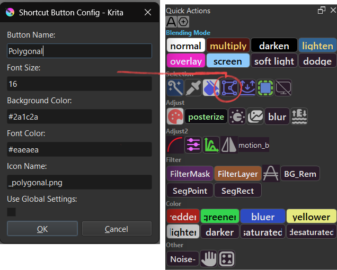337x270 pixels.
Task: Click the BG_Rem button
Action: coord(300,174)
